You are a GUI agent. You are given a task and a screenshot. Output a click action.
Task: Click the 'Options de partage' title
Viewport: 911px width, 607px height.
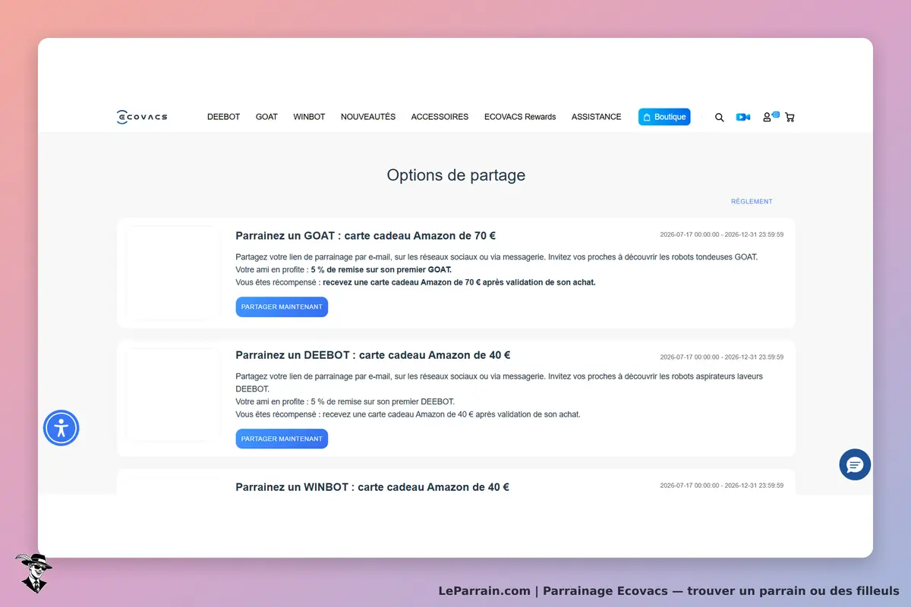455,175
